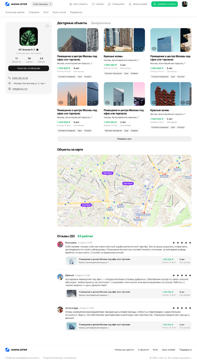197x362 pixels.
Task: Open the user avatar menu in header
Action: tap(186, 4)
